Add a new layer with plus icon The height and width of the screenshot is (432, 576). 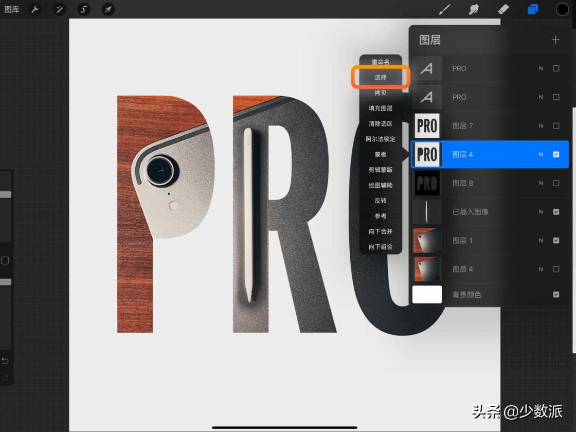[x=555, y=40]
